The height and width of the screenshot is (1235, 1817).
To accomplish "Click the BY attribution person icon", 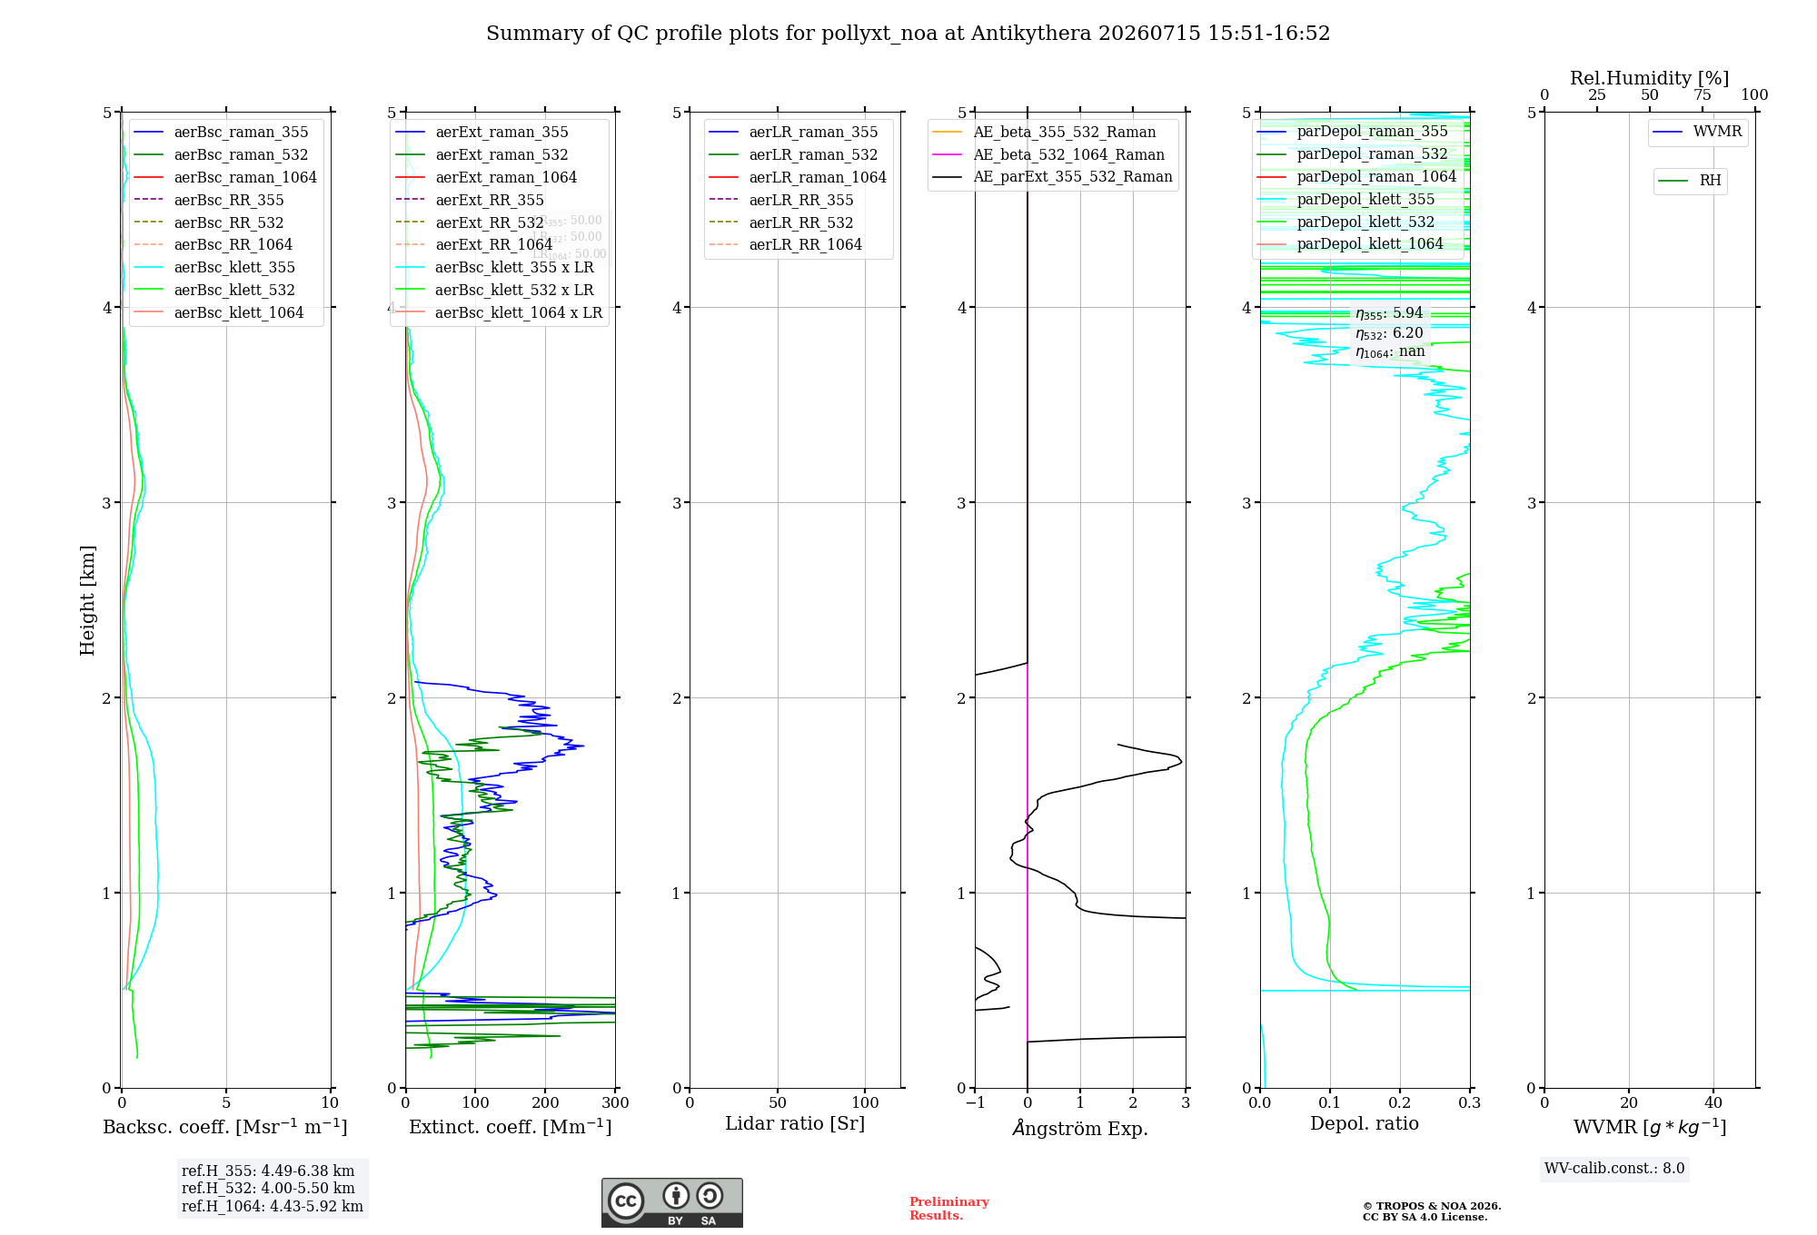I will tap(675, 1196).
